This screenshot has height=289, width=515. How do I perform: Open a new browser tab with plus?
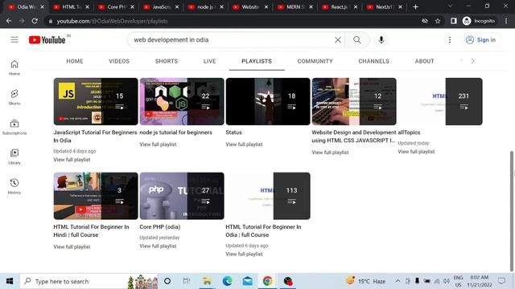pyautogui.click(x=415, y=7)
